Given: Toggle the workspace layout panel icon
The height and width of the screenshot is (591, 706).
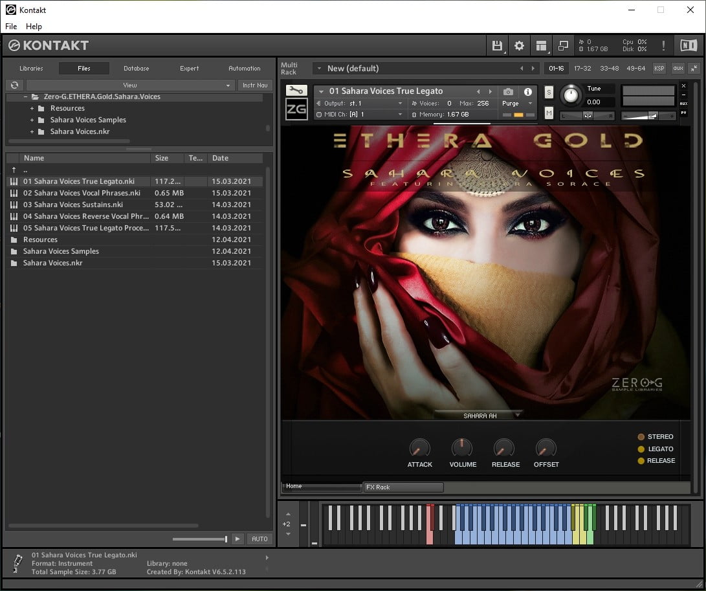Looking at the screenshot, I should tap(541, 45).
